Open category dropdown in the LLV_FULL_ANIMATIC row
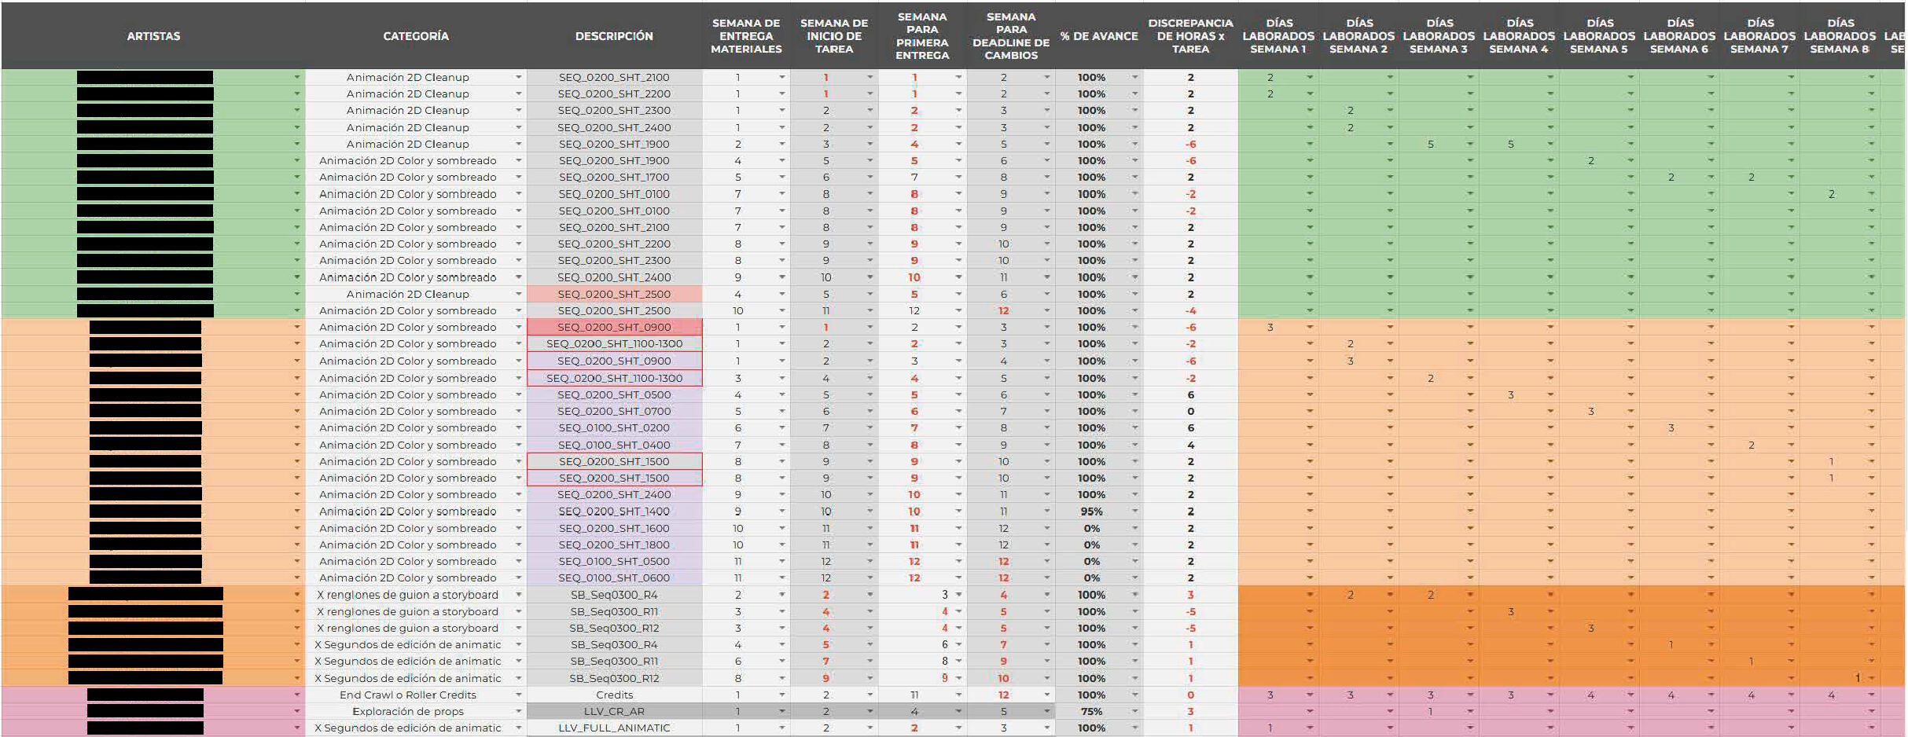 tap(519, 728)
